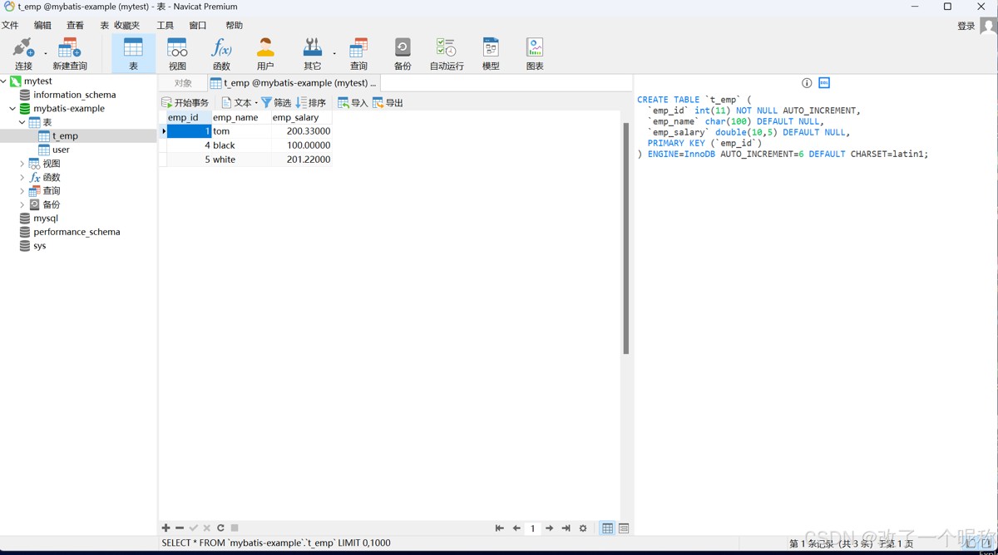The image size is (998, 555).
Task: Select the t_emp @mybatis-example tab
Action: click(x=294, y=83)
